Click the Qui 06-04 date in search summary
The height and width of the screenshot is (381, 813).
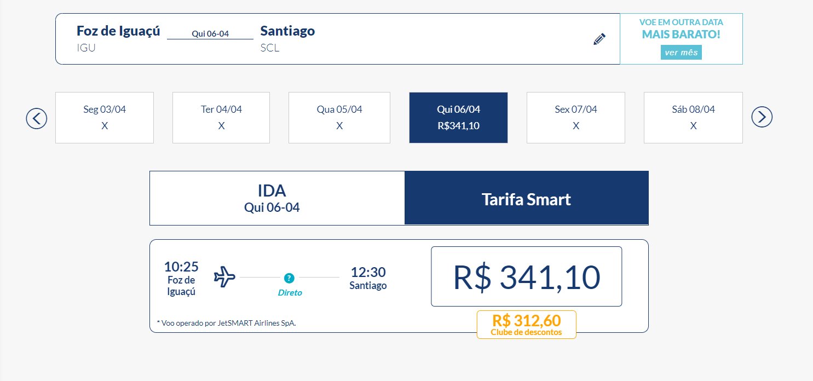[x=210, y=33]
